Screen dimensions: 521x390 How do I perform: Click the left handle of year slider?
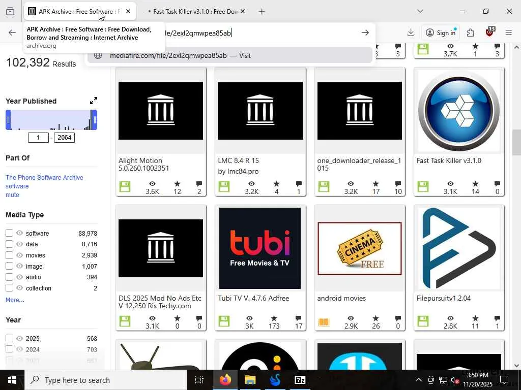point(8,120)
